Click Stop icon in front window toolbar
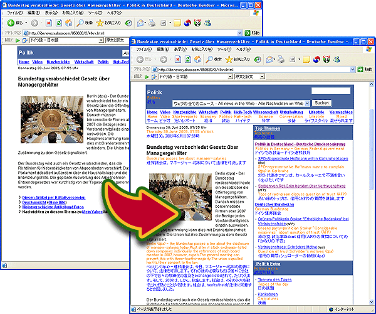Viewport: 376px width, 314px height. pyautogui.click(x=178, y=59)
